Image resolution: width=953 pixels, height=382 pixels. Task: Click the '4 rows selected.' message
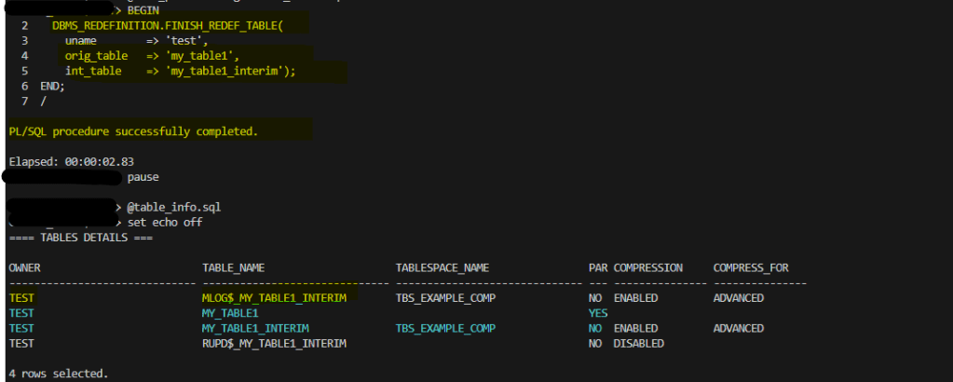(x=59, y=374)
